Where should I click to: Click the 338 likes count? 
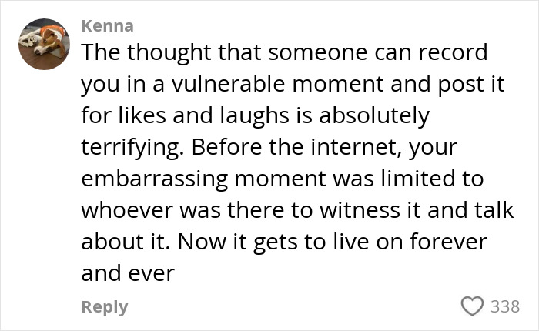505,306
